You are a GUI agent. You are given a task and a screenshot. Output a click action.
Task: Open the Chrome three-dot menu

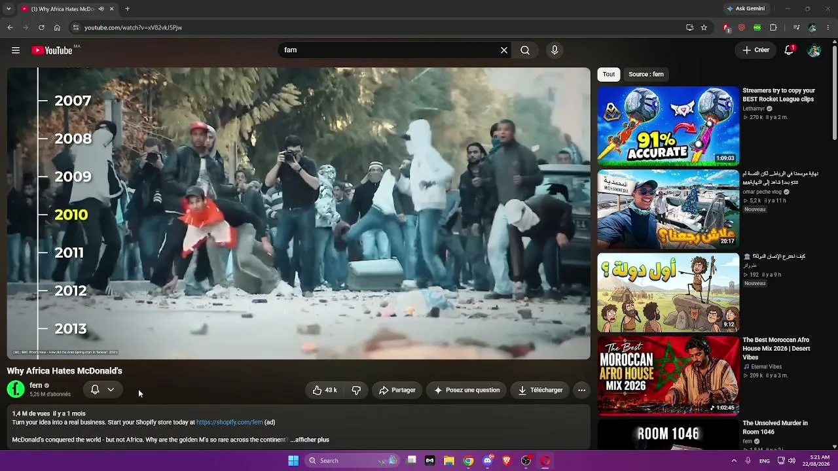828,27
